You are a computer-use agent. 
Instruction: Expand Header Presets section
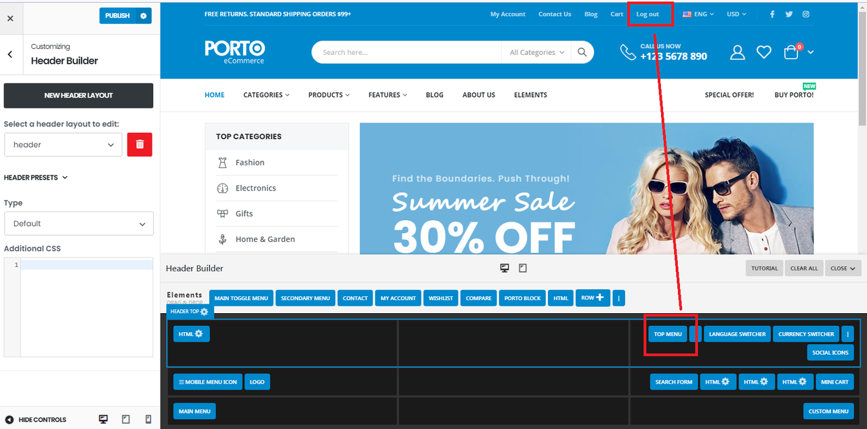coord(36,178)
